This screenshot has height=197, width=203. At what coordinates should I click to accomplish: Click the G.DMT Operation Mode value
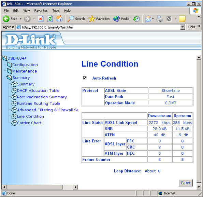(171, 103)
